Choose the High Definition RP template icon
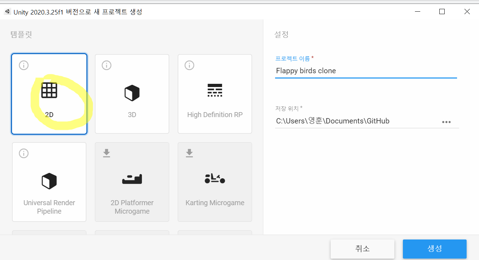The image size is (479, 260). click(x=215, y=91)
